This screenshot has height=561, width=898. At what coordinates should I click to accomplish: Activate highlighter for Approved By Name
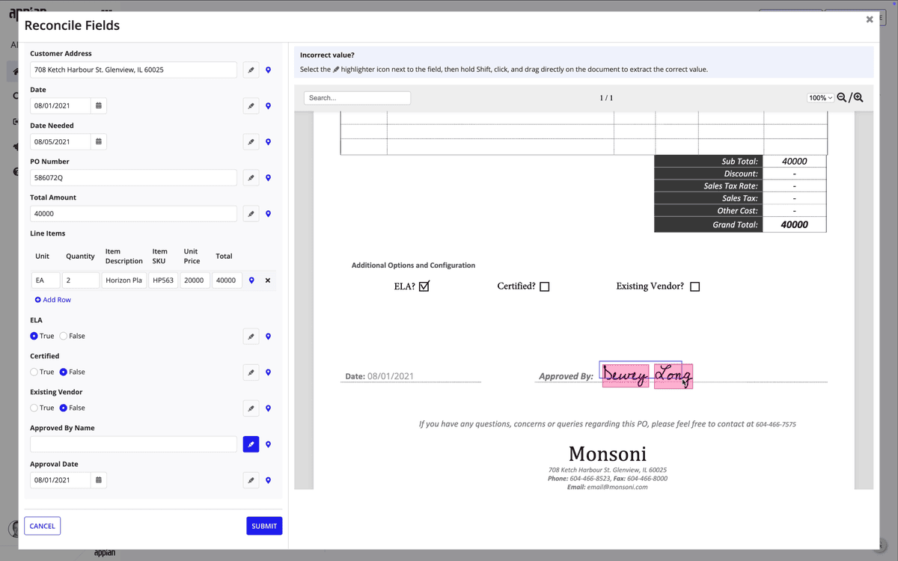251,444
